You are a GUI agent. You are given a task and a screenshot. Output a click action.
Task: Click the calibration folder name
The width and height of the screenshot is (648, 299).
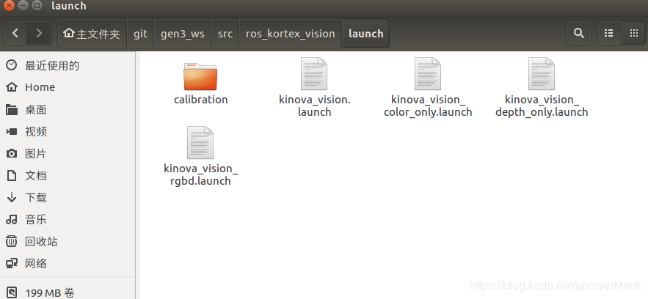click(201, 100)
